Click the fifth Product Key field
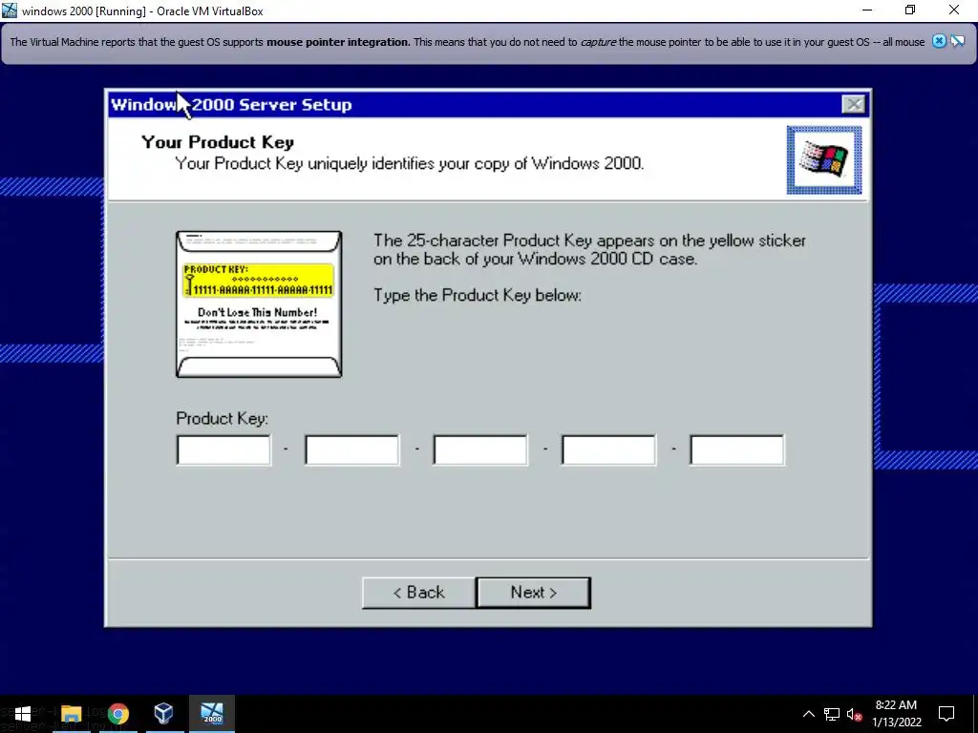Viewport: 978px width, 733px height. (737, 450)
